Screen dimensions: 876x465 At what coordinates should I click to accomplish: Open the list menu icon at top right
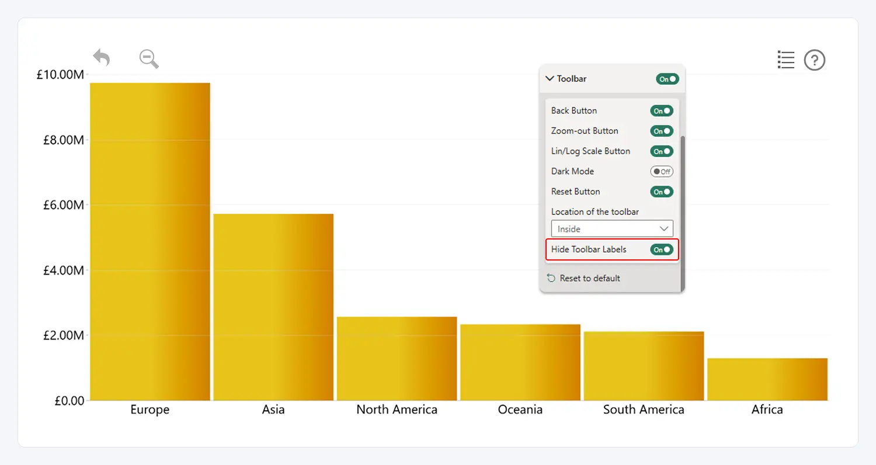[786, 60]
